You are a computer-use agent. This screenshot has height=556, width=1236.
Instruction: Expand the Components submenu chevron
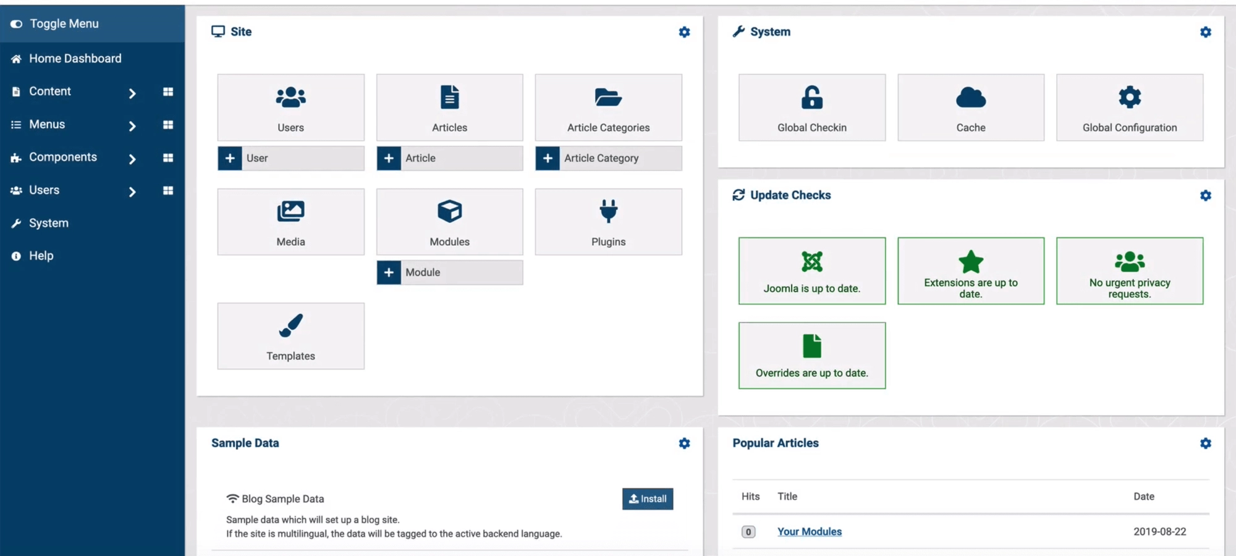[x=132, y=159]
